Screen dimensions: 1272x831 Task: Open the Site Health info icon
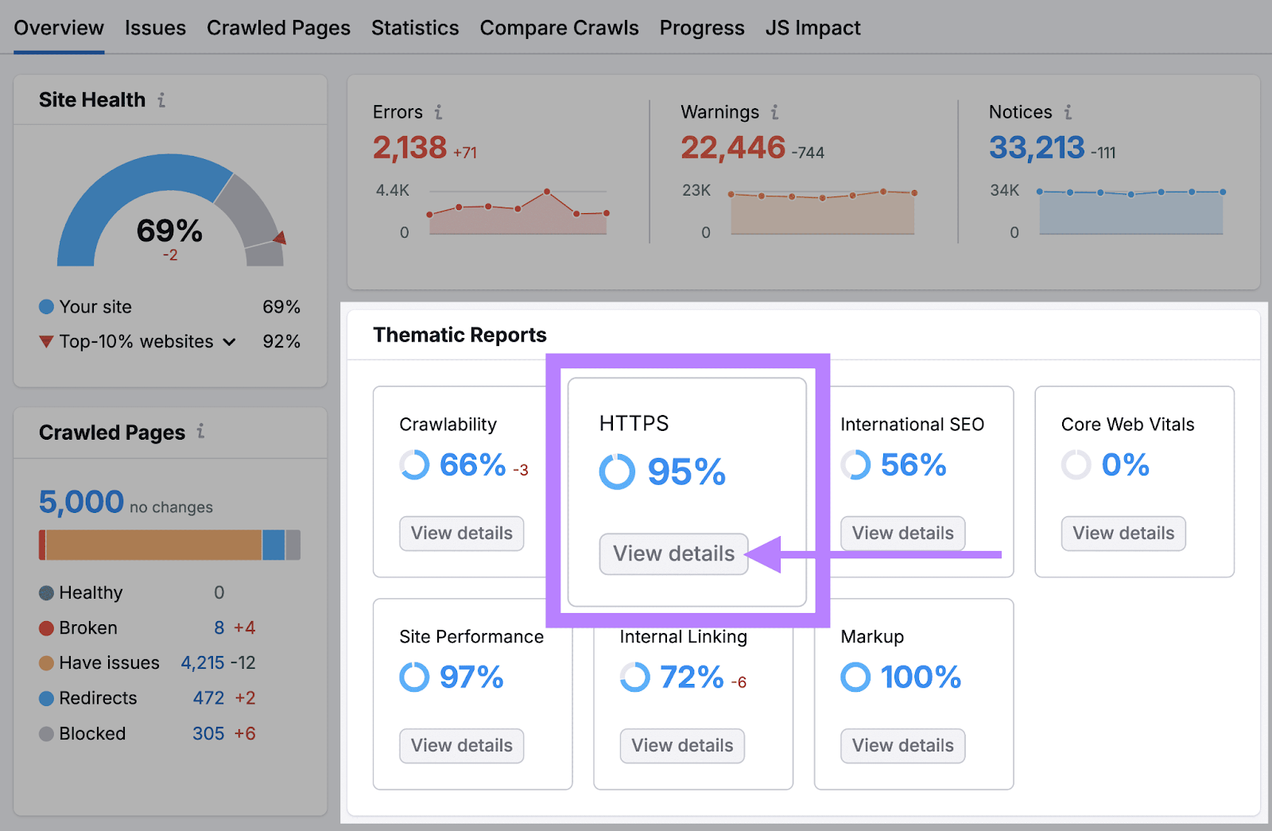(x=161, y=100)
